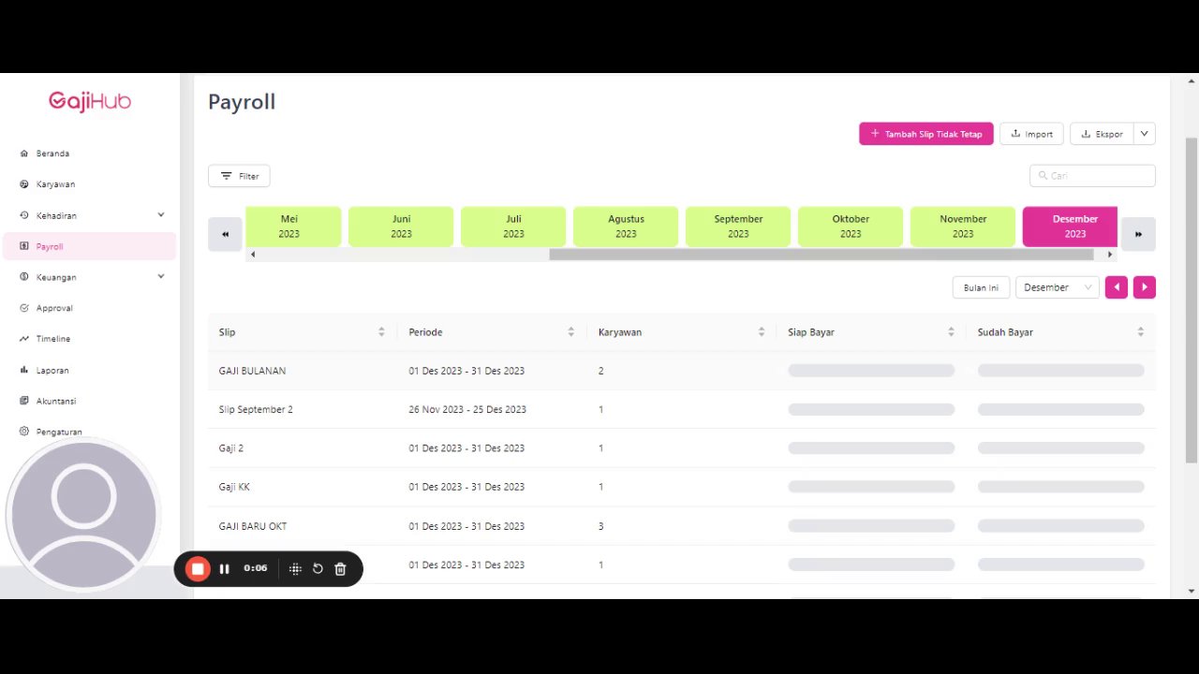Click Tambah Slip Tidak Tetap button
Viewport: 1199px width, 674px height.
tap(926, 134)
